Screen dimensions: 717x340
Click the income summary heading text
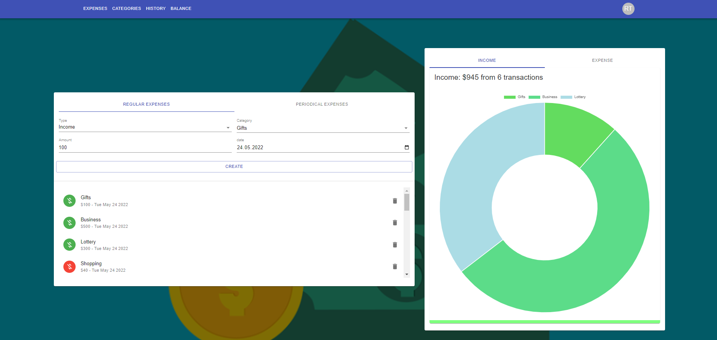pyautogui.click(x=488, y=77)
